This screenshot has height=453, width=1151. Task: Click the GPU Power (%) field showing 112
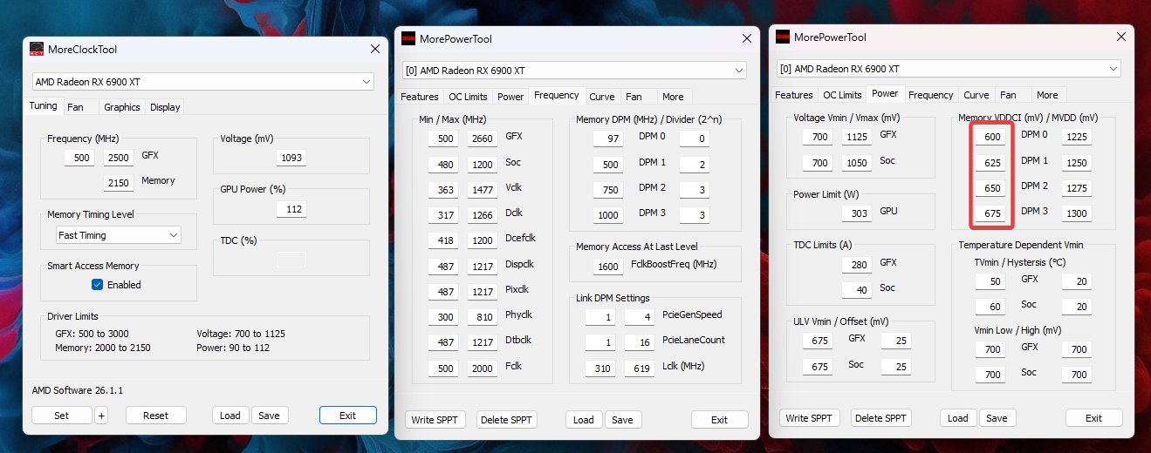pyautogui.click(x=291, y=209)
